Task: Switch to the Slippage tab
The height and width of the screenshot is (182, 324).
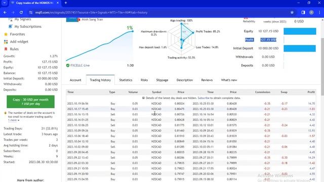Action: click(162, 80)
